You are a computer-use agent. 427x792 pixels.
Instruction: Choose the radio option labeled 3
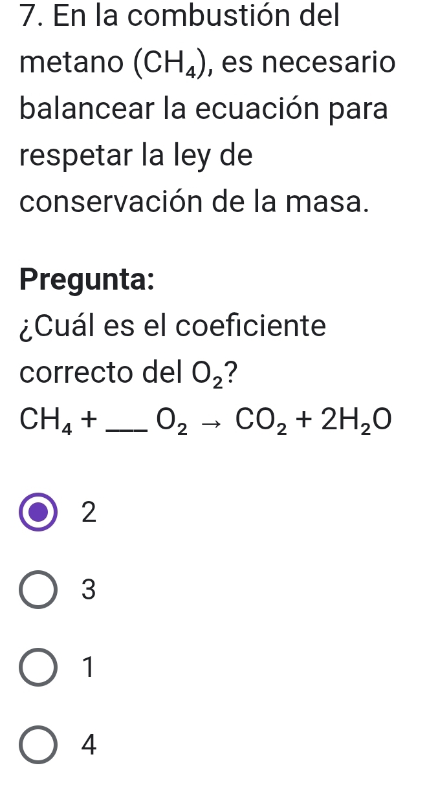(x=38, y=590)
